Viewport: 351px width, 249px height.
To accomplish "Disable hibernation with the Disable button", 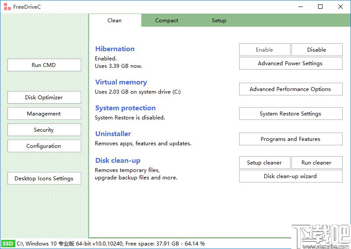I will pyautogui.click(x=317, y=49).
